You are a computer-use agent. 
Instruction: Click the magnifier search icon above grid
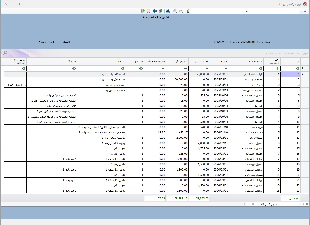pos(5,53)
